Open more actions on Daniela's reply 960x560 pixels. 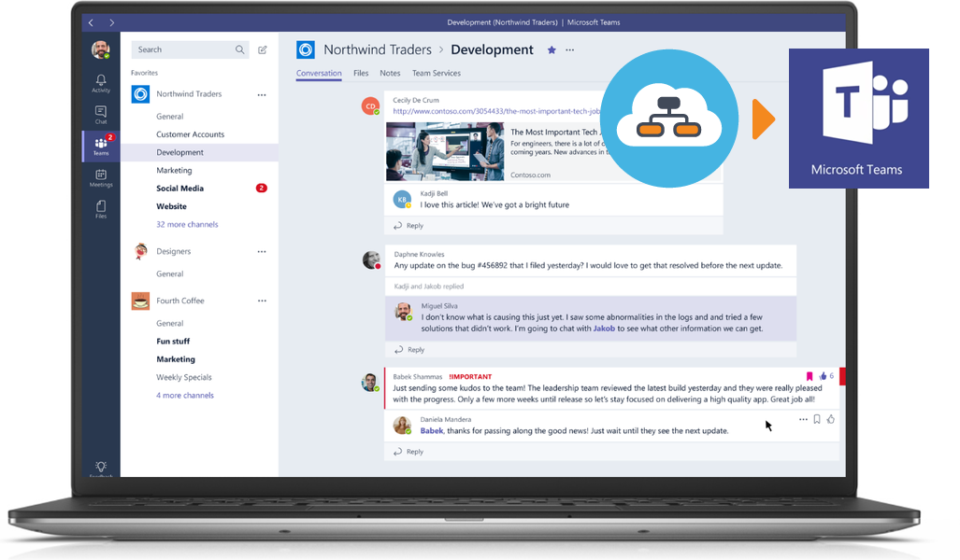[803, 419]
